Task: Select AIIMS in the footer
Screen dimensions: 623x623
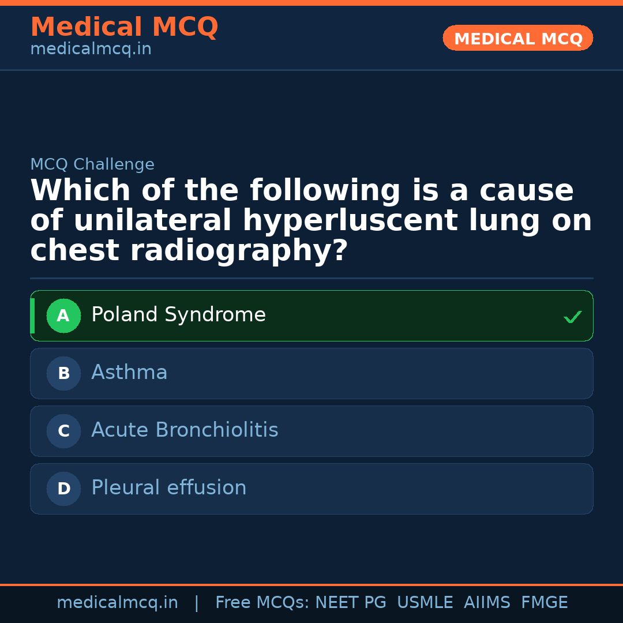Action: pyautogui.click(x=487, y=603)
